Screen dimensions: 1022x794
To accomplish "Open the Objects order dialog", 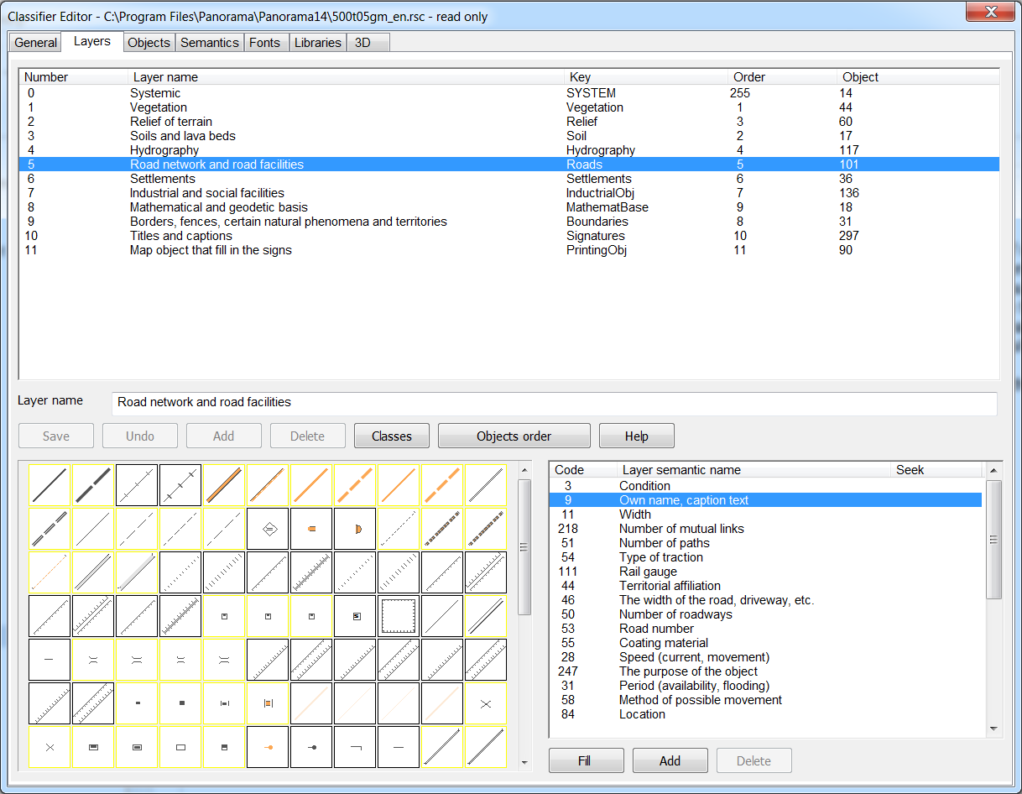I will [x=514, y=436].
